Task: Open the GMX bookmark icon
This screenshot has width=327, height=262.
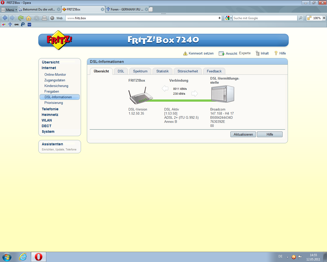Action: 17,25
